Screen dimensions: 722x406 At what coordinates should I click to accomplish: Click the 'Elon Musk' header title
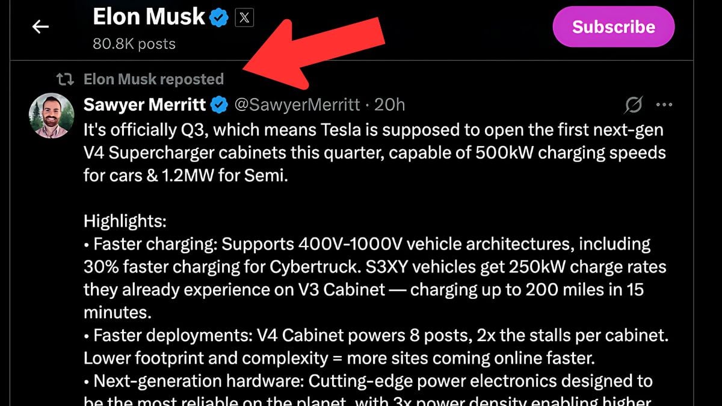150,17
